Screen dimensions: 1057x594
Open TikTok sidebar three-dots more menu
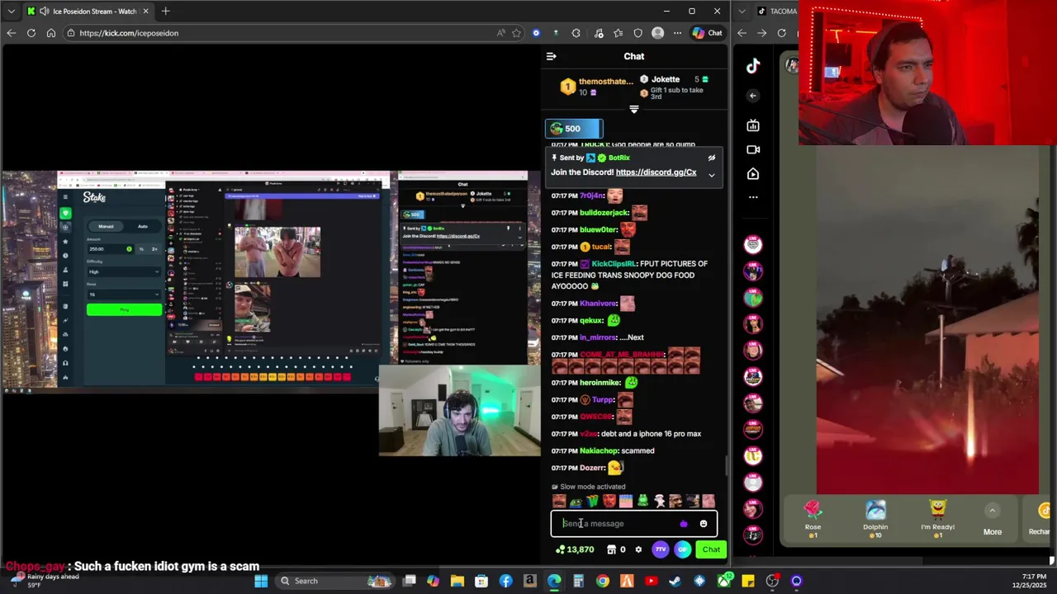click(x=753, y=197)
